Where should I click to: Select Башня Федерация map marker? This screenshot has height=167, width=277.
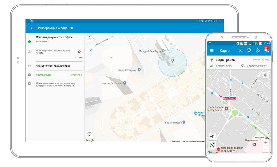(x=139, y=70)
